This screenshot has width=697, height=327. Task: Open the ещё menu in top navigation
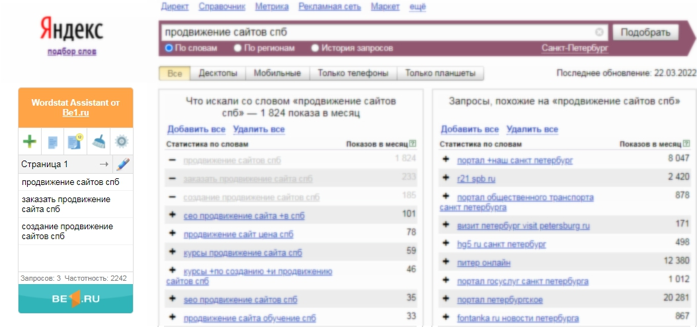pos(417,7)
